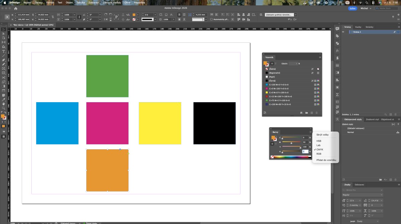The image size is (401, 224).
Task: Select the Rectangle Frame tool
Action: [x=3, y=68]
